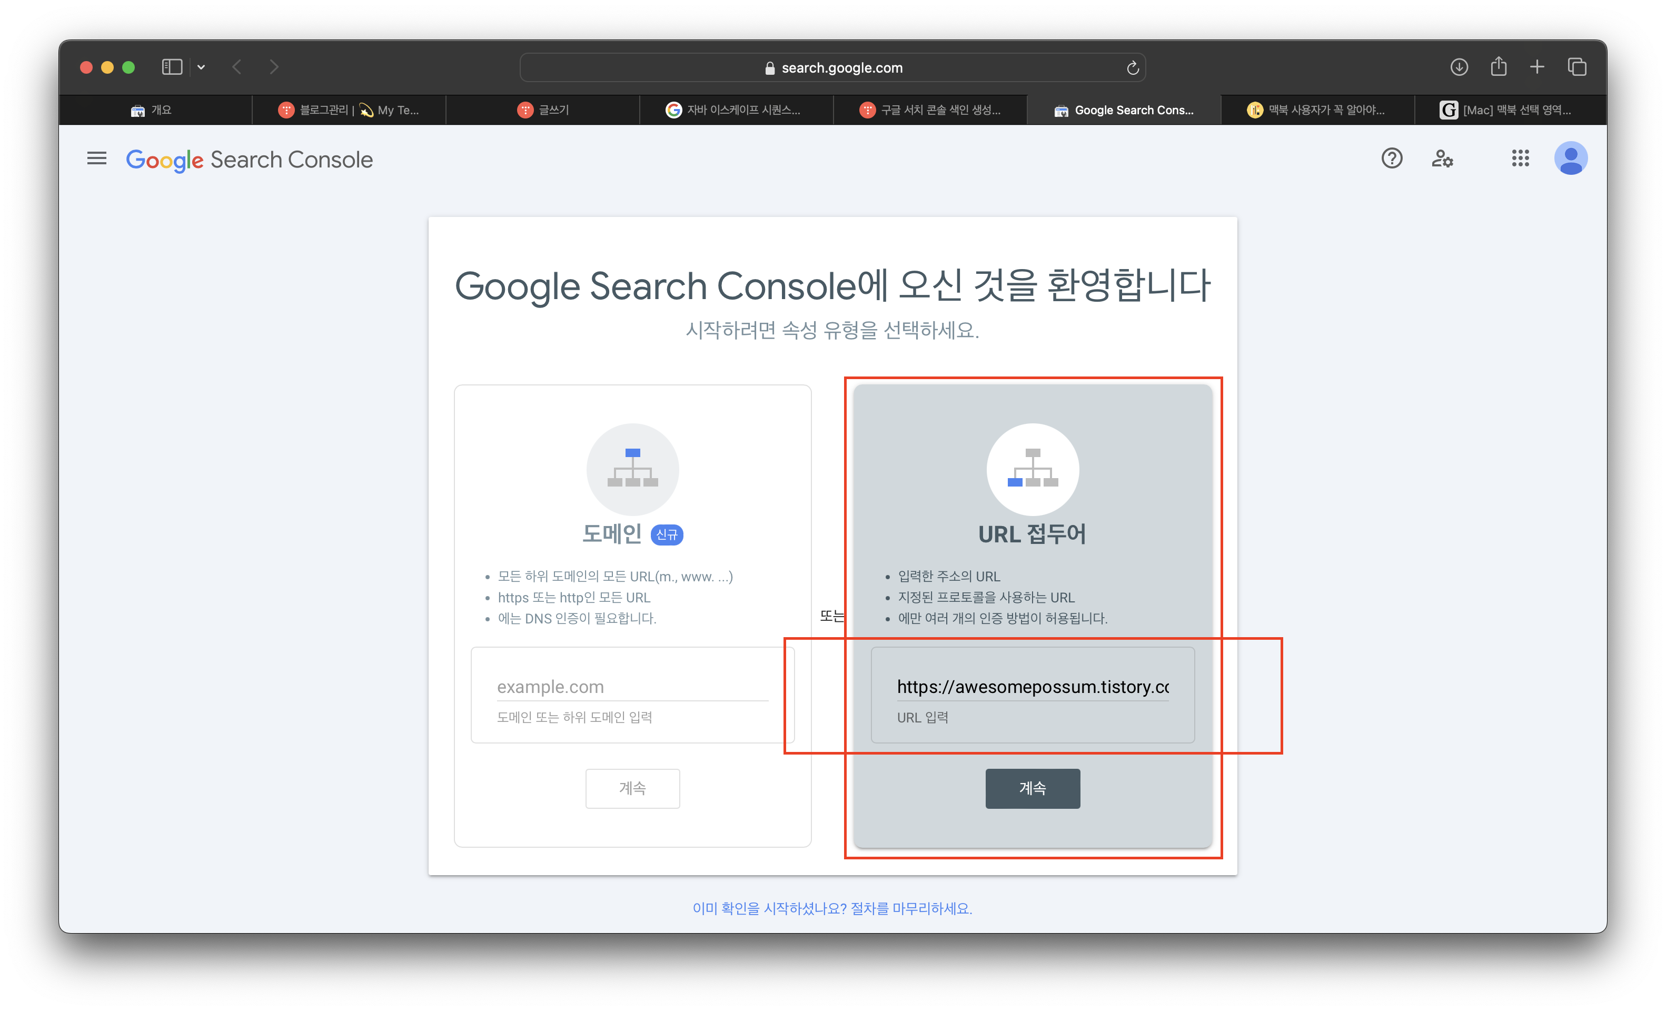Switch to the 개요 tab

pyautogui.click(x=155, y=110)
